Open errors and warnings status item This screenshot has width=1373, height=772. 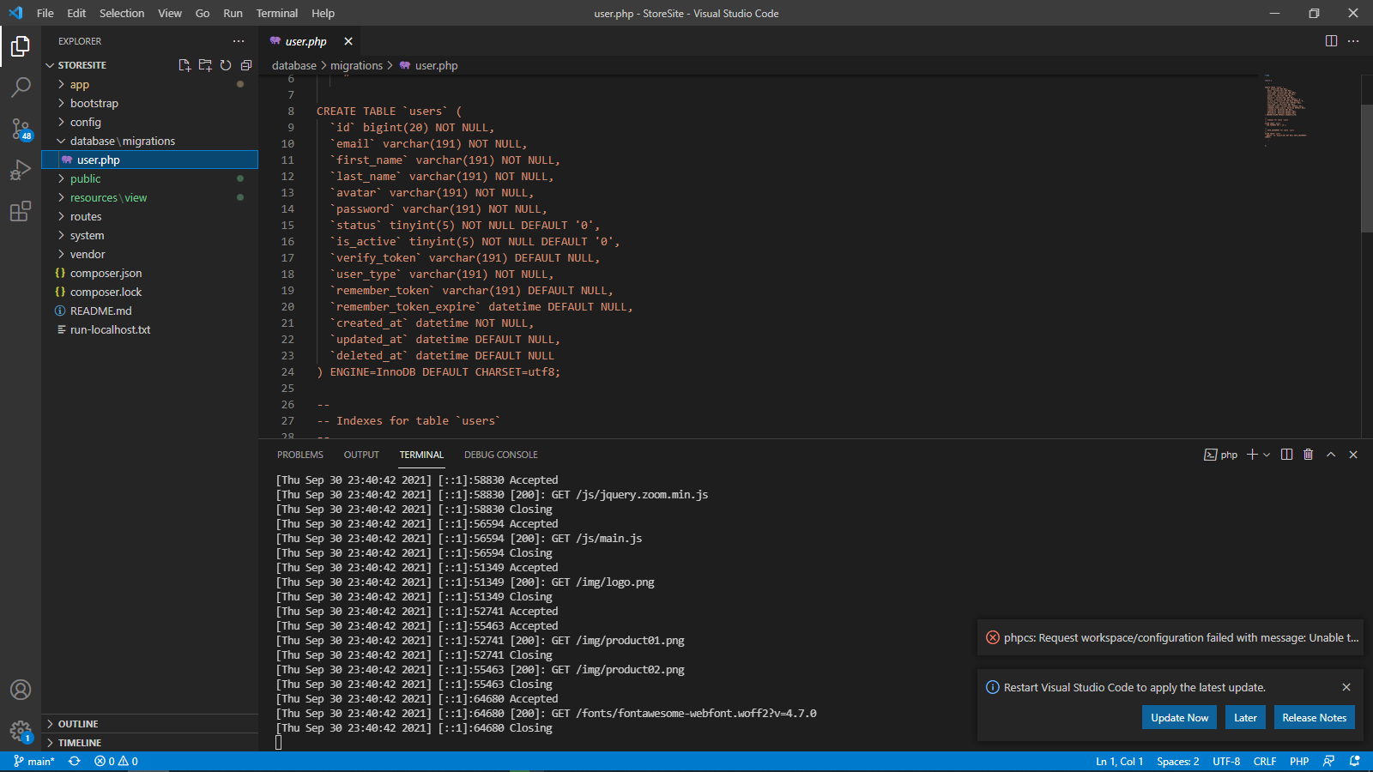tap(116, 762)
